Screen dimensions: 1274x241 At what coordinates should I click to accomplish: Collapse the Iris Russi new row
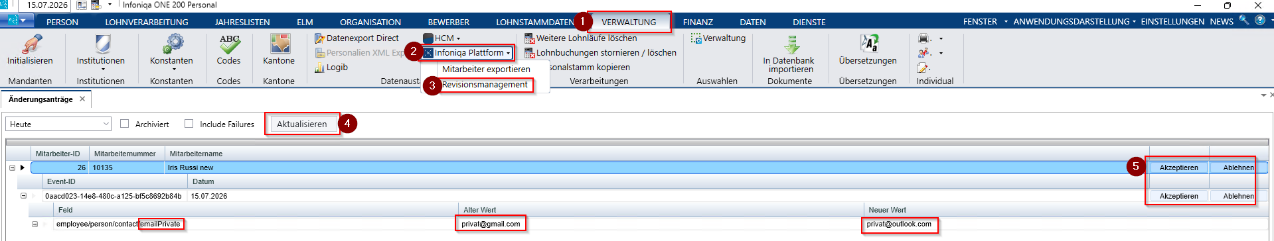pyautogui.click(x=12, y=168)
